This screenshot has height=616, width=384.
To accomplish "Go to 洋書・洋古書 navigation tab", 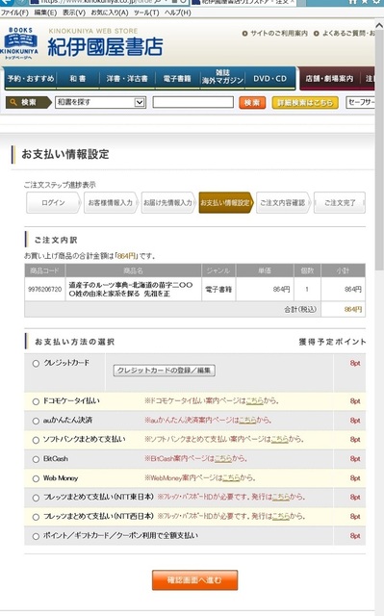I will [x=127, y=79].
